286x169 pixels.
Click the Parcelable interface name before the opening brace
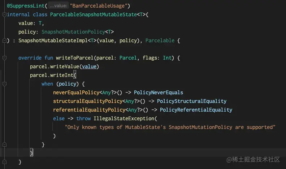[x=160, y=40]
